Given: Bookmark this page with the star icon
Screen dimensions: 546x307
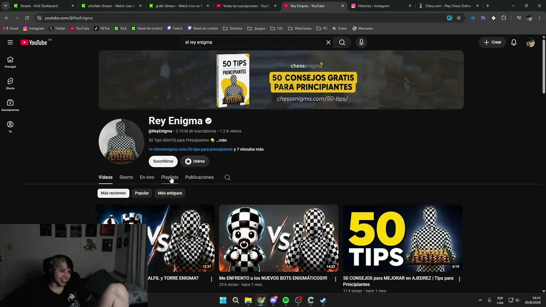Looking at the screenshot, I should (459, 18).
